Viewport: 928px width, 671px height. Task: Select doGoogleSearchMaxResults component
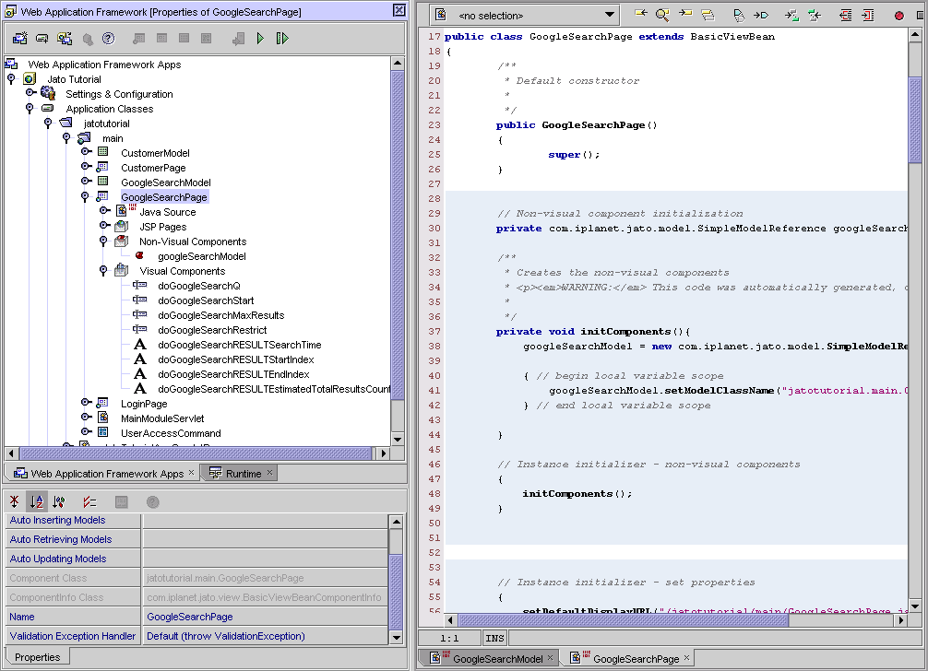click(220, 315)
